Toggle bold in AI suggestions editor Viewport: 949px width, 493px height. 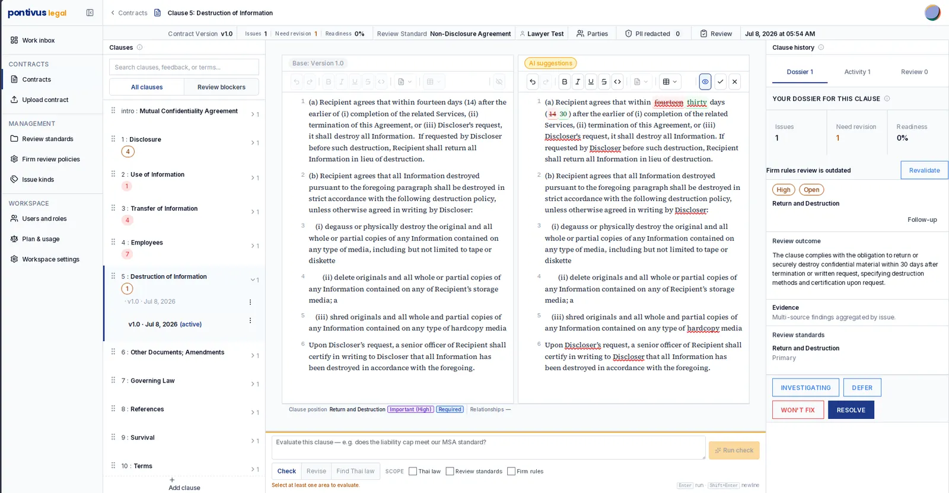[x=565, y=82]
